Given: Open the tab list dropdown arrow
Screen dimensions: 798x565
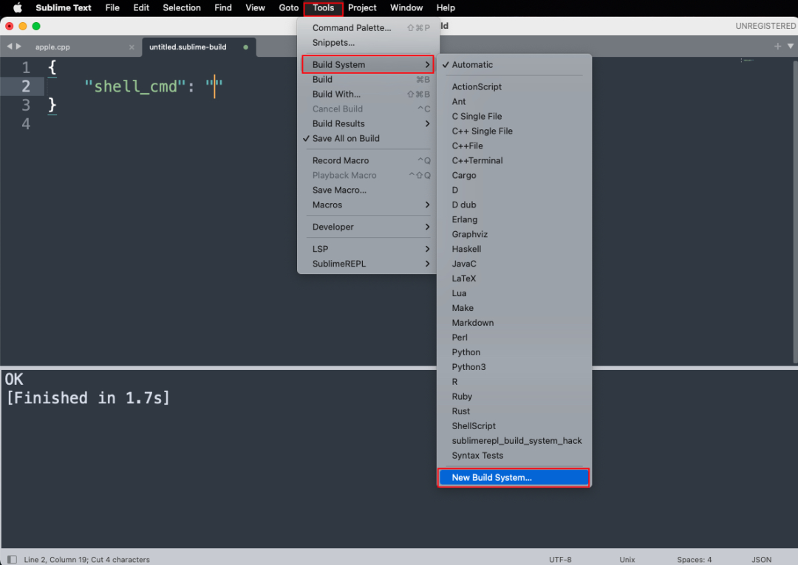Looking at the screenshot, I should 791,47.
